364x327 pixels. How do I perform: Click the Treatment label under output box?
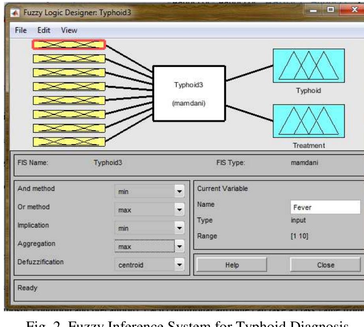pos(309,146)
